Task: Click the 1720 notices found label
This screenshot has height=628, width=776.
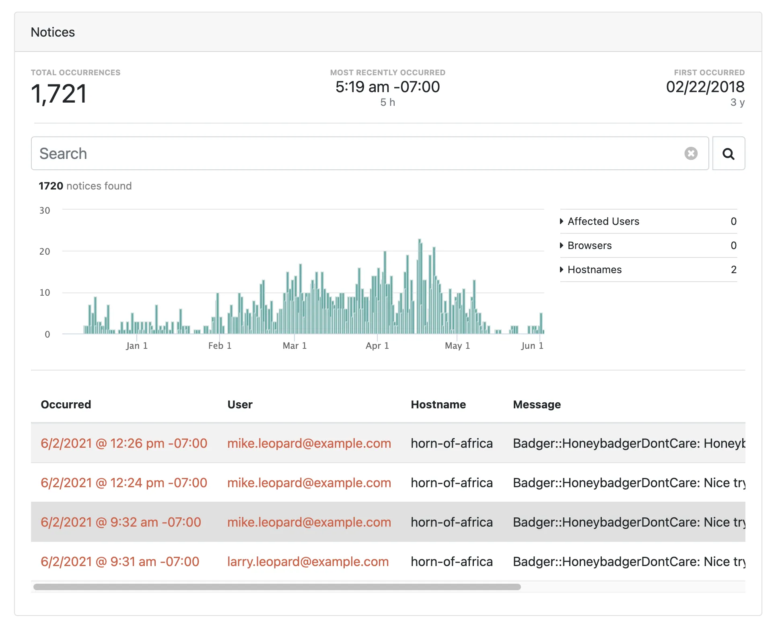Action: (x=85, y=185)
